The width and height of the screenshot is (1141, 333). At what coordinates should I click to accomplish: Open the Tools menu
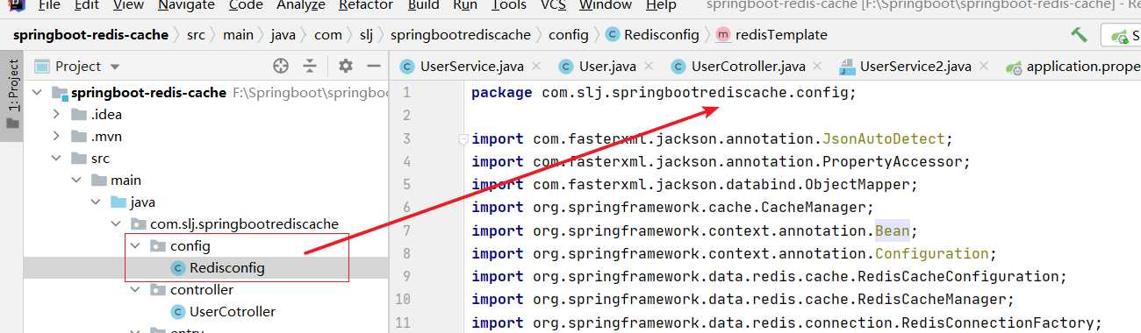click(x=509, y=5)
